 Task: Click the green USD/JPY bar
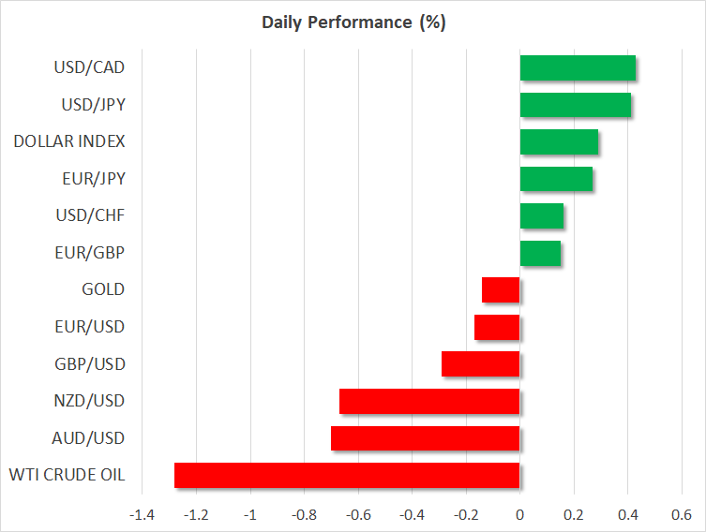pos(575,105)
